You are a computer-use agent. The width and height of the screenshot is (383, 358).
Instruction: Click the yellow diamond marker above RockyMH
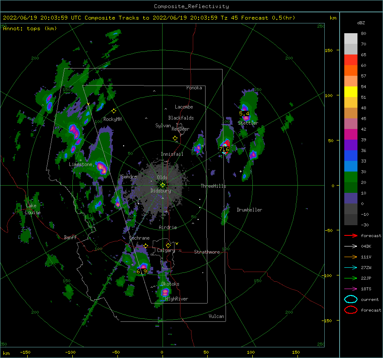tap(114, 111)
